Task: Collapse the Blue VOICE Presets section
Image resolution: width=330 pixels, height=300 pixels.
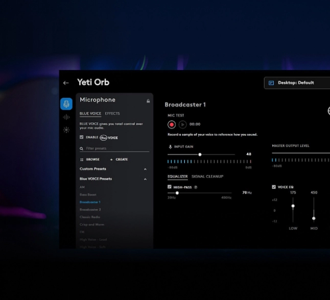Action: pyautogui.click(x=145, y=179)
